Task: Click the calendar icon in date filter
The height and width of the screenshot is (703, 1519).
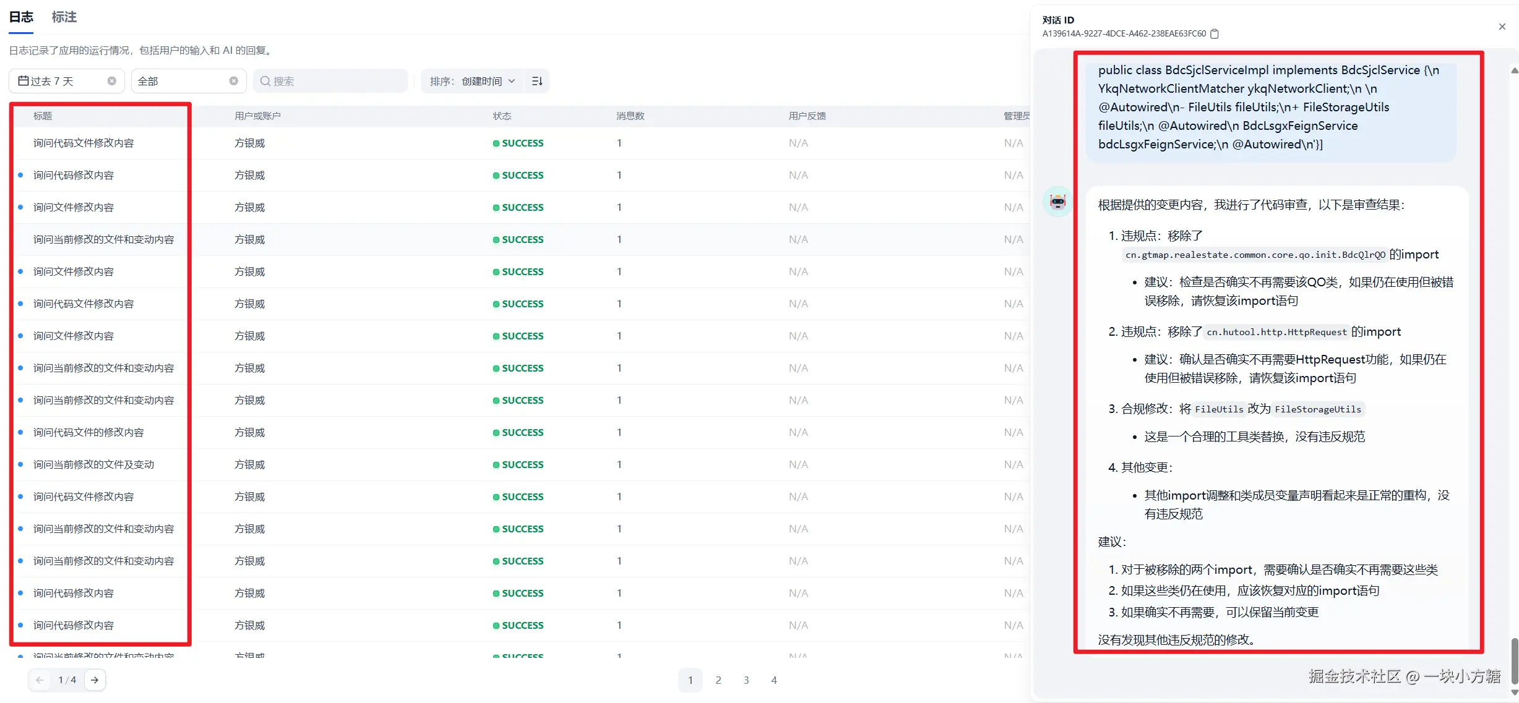Action: pyautogui.click(x=24, y=81)
